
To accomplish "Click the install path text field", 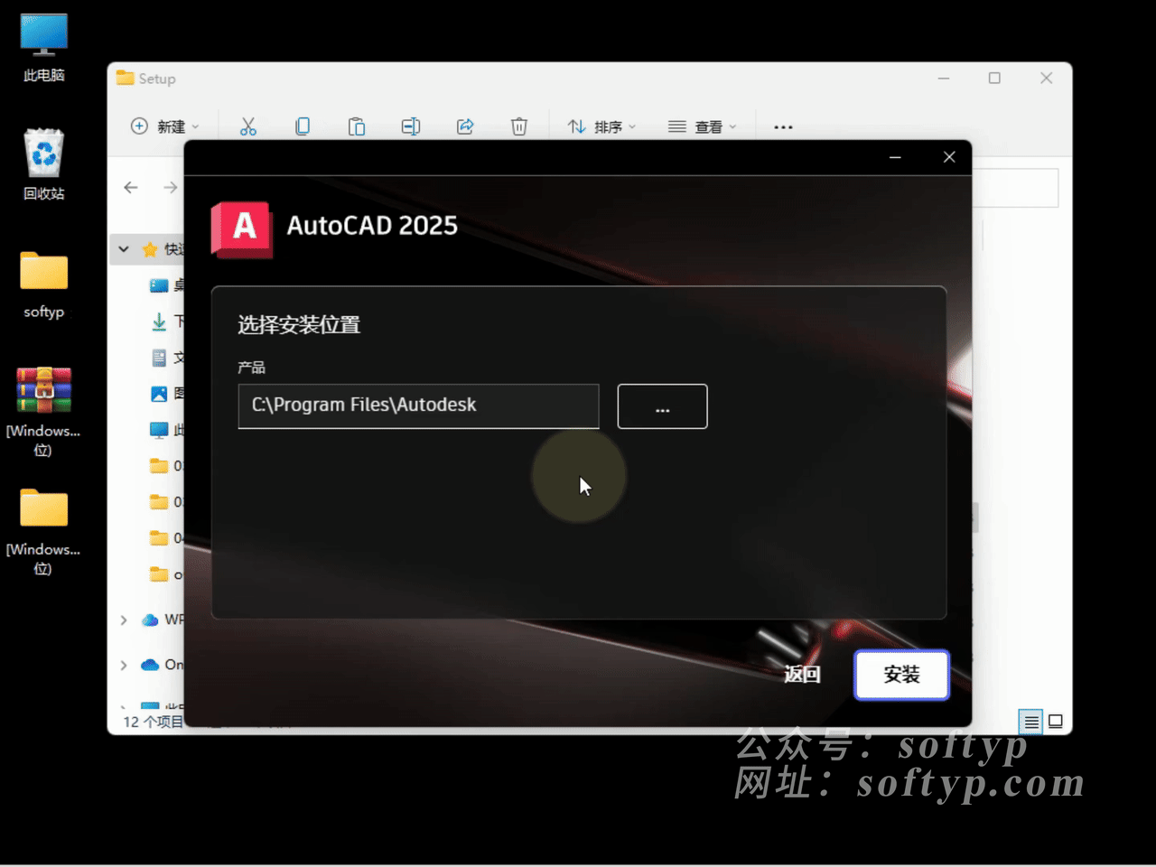I will pyautogui.click(x=418, y=406).
